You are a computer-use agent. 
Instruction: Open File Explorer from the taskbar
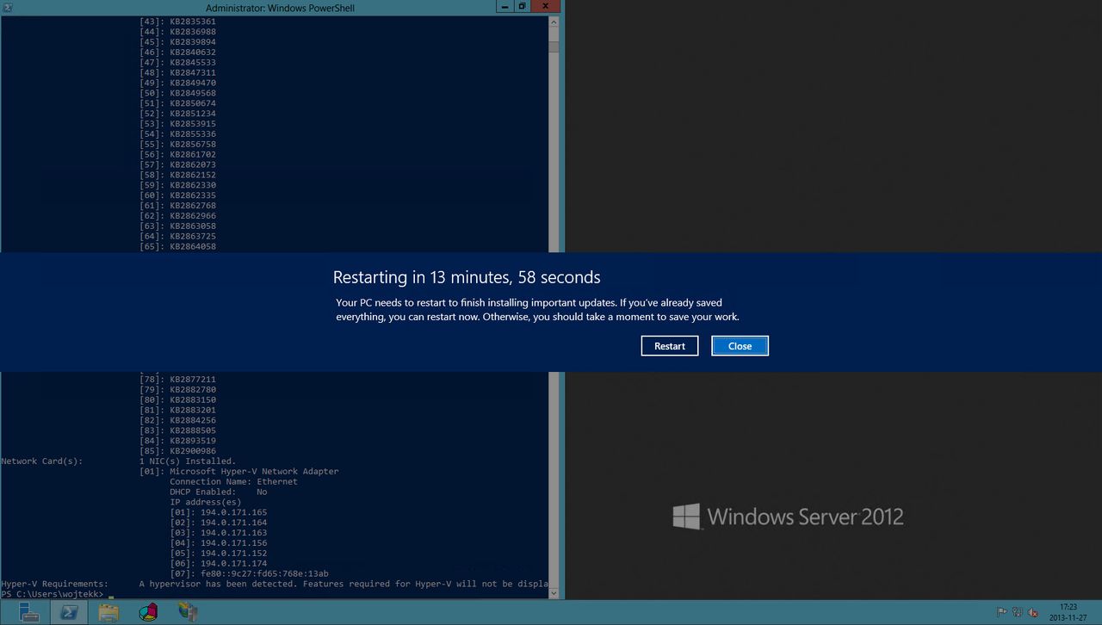click(x=108, y=612)
